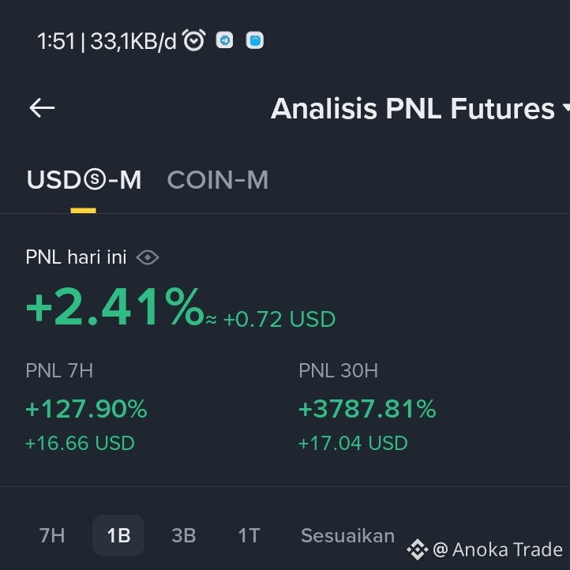Tap the blue app notification icon
The image size is (570, 570).
(x=255, y=40)
